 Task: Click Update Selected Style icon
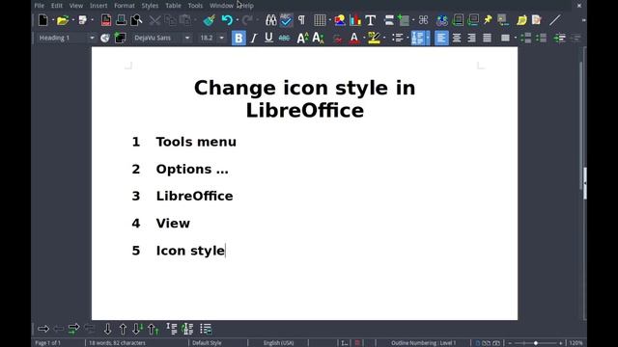pyautogui.click(x=105, y=38)
